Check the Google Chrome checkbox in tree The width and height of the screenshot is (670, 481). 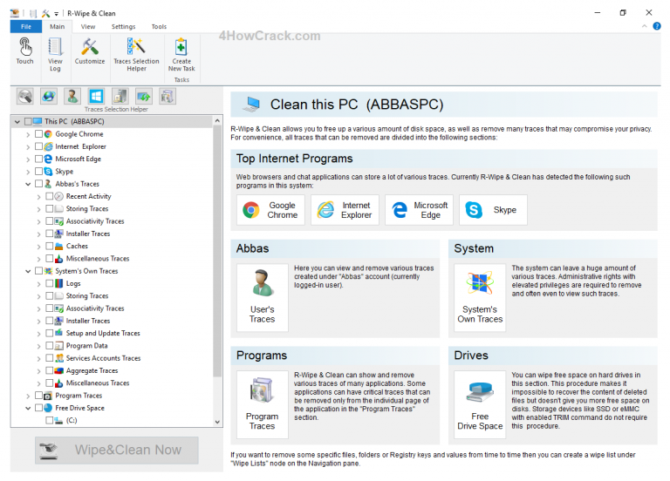point(39,134)
